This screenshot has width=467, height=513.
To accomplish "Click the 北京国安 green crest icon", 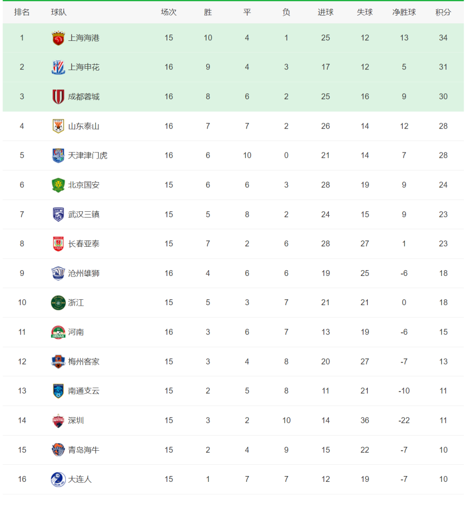I will click(x=58, y=185).
